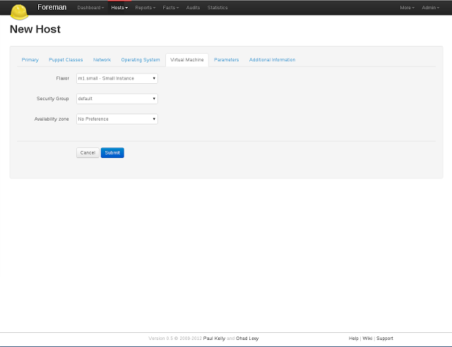The width and height of the screenshot is (452, 347).
Task: Click the Foreman yellow helmet logo
Action: (19, 12)
